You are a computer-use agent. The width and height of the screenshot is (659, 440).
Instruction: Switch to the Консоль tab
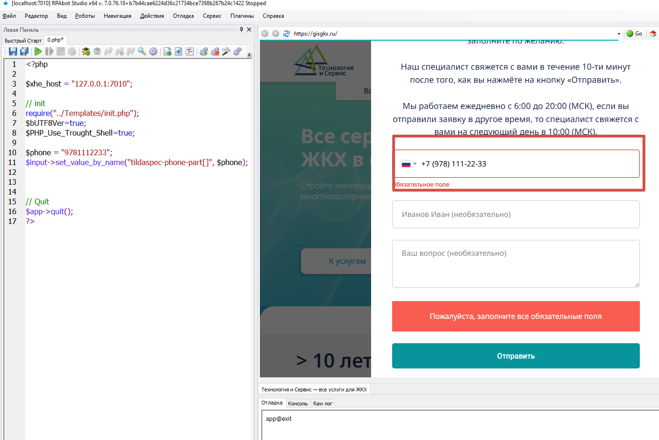click(x=298, y=404)
